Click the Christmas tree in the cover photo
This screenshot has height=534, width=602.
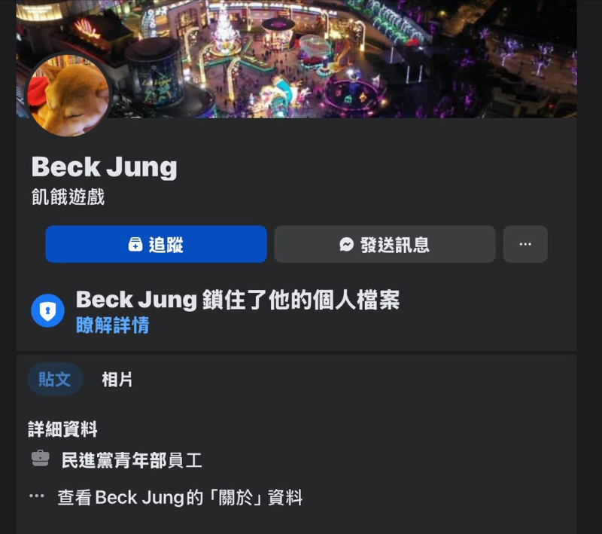[x=223, y=28]
